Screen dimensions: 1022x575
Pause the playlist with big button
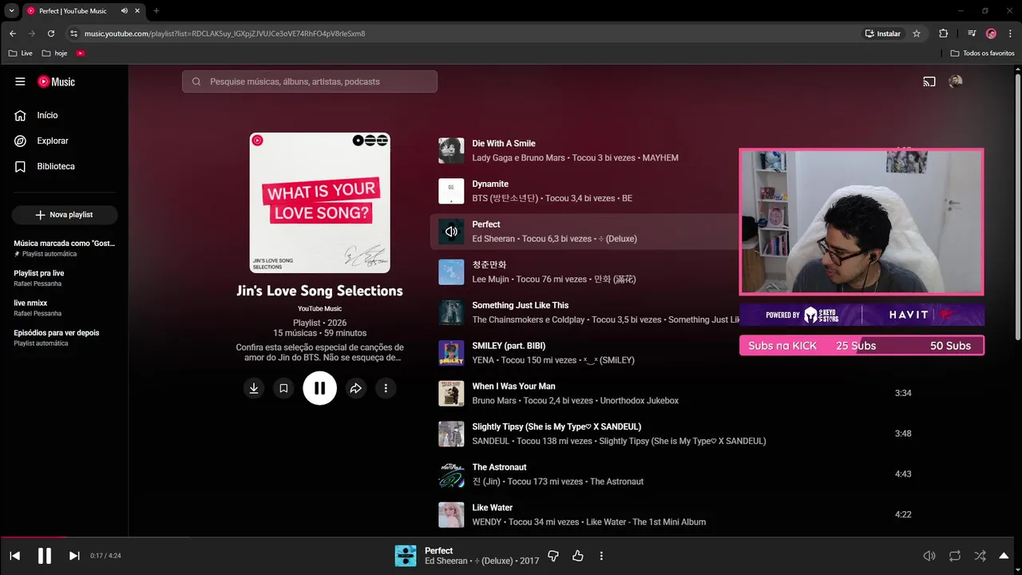[x=319, y=388]
